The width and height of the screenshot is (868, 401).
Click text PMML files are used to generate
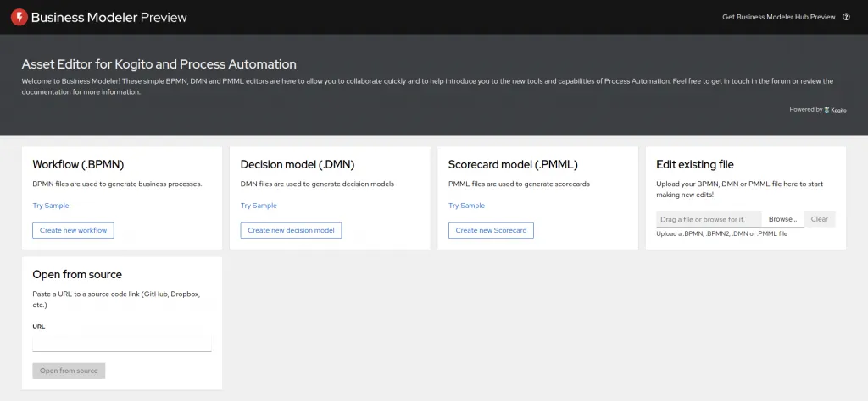click(520, 184)
